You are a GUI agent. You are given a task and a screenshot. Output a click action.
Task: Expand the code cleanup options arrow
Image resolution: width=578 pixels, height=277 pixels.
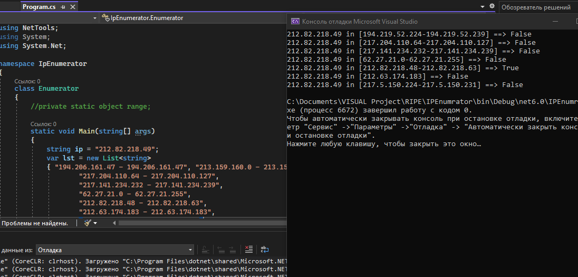click(95, 223)
